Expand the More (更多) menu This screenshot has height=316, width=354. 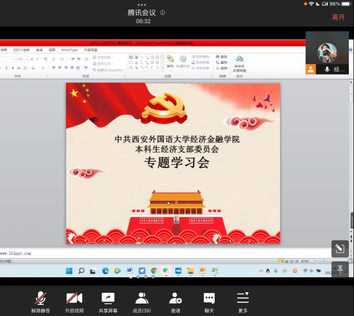[x=243, y=302]
